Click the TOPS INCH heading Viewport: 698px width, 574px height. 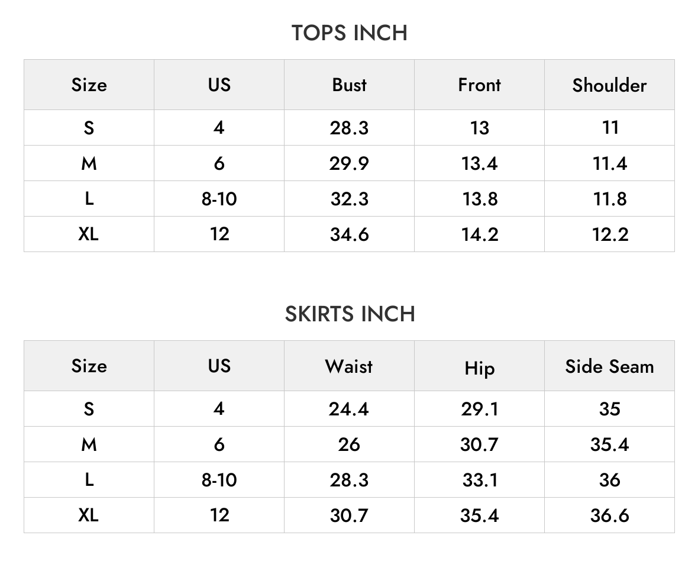pos(350,33)
